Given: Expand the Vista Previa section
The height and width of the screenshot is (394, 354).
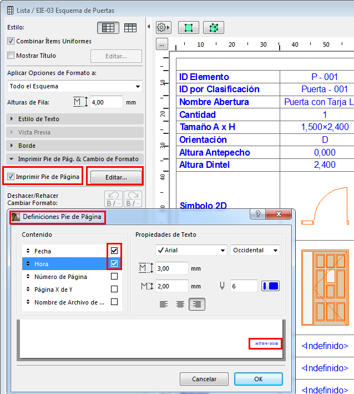Looking at the screenshot, I should tap(75, 132).
